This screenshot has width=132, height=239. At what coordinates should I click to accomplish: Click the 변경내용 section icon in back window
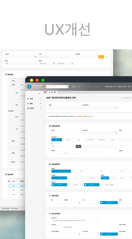point(6,75)
